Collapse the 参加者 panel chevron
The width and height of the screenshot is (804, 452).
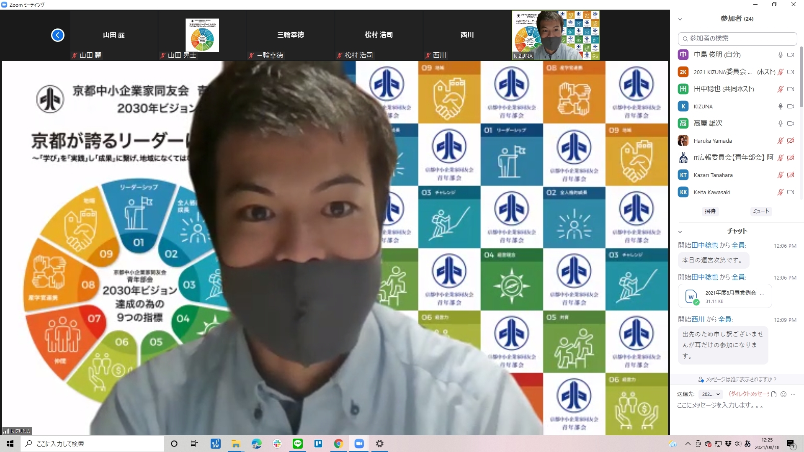(x=680, y=19)
